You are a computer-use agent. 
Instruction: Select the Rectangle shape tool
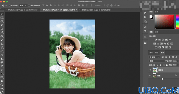[2, 77]
